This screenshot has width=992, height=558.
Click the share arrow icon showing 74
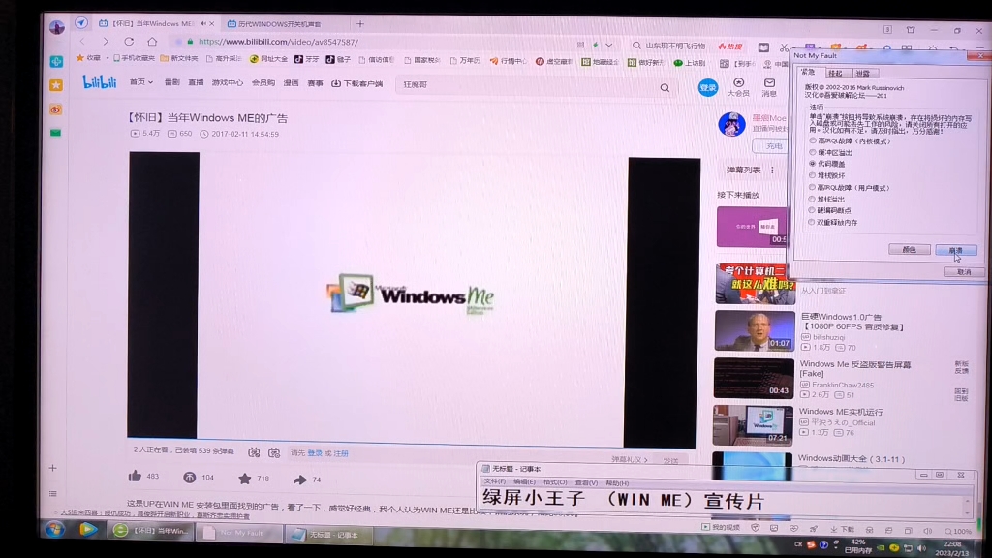(299, 477)
